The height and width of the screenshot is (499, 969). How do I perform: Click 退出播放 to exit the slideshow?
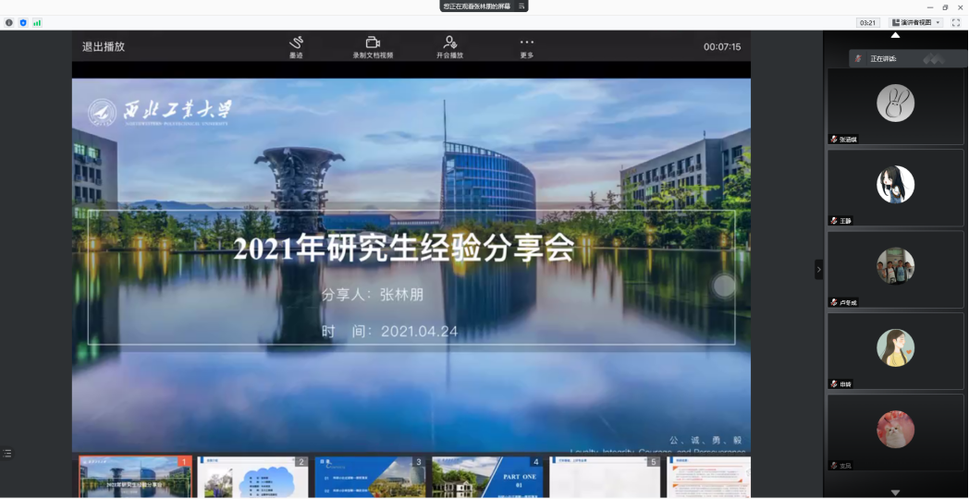(x=104, y=46)
